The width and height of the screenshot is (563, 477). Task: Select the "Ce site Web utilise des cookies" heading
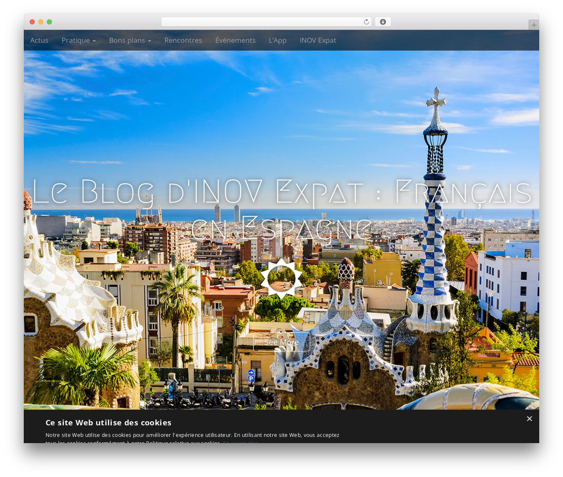[x=108, y=422]
